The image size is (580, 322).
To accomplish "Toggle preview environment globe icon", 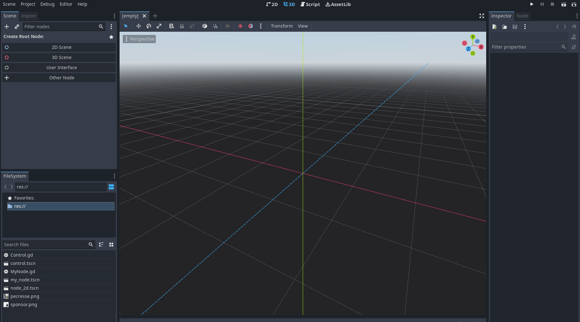I will point(251,26).
